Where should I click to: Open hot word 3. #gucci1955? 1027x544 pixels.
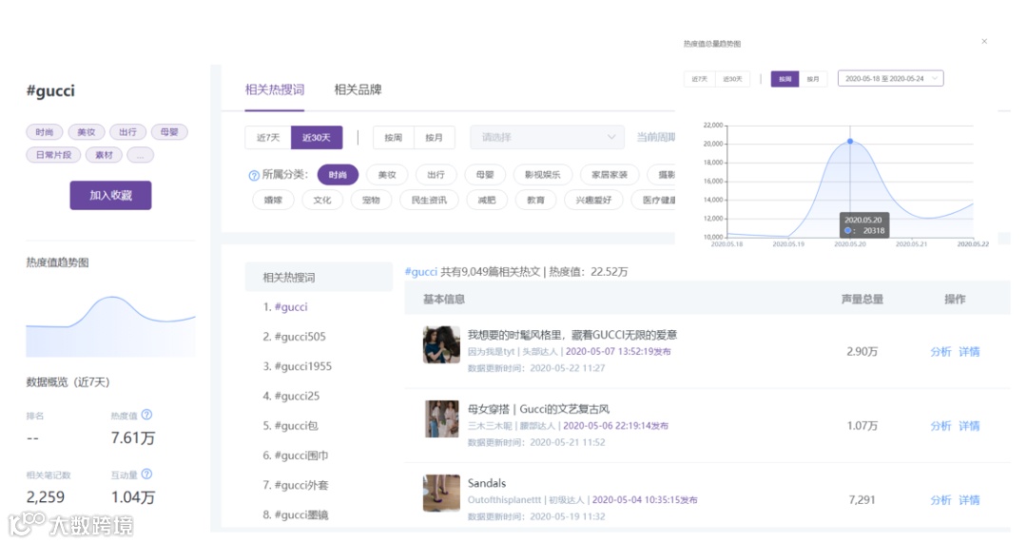(x=298, y=366)
